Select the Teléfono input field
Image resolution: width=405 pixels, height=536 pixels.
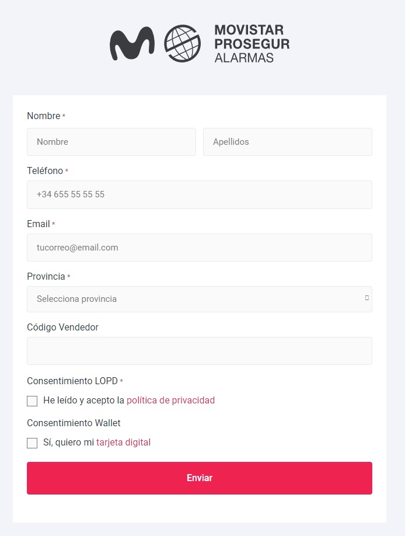200,194
